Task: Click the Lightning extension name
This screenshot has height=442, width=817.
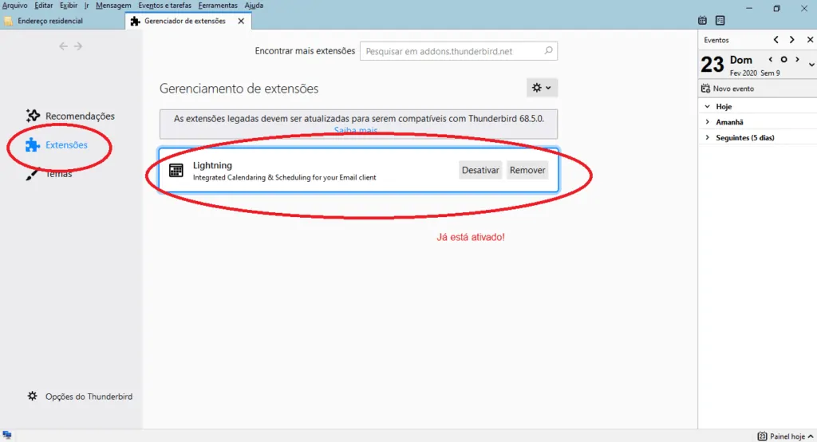Action: [x=212, y=165]
